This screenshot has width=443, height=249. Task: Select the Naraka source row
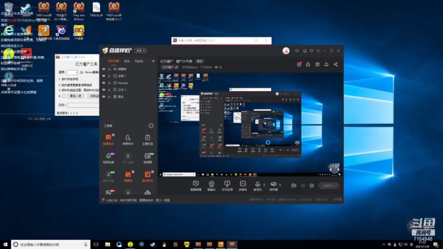(128, 83)
